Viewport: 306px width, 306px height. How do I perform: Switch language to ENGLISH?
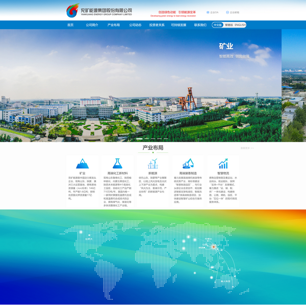click(x=240, y=24)
